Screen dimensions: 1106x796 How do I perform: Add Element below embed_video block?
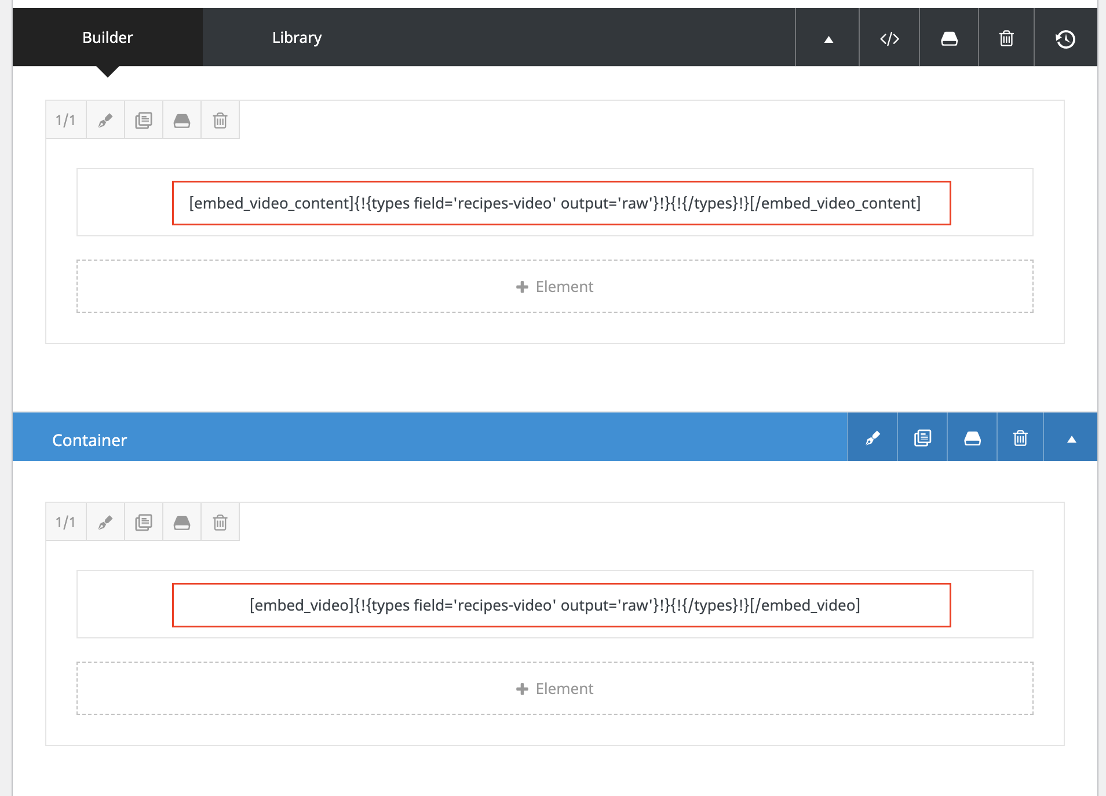tap(555, 688)
